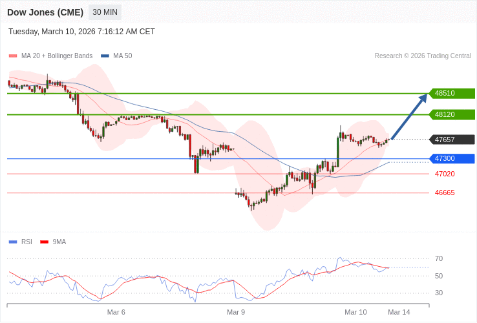Toggle the MA 50 legend label

(122, 56)
